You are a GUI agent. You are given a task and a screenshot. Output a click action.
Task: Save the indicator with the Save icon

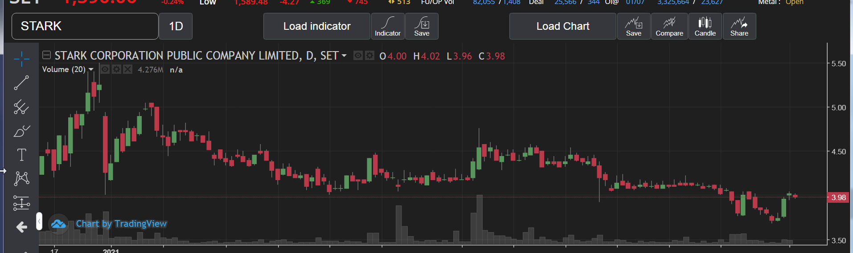(422, 26)
